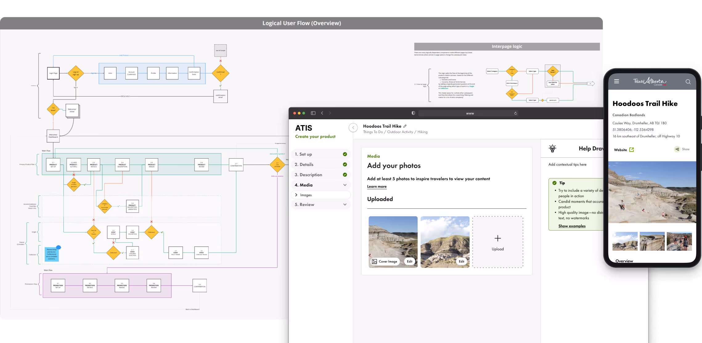Open the Learn more link

click(377, 187)
